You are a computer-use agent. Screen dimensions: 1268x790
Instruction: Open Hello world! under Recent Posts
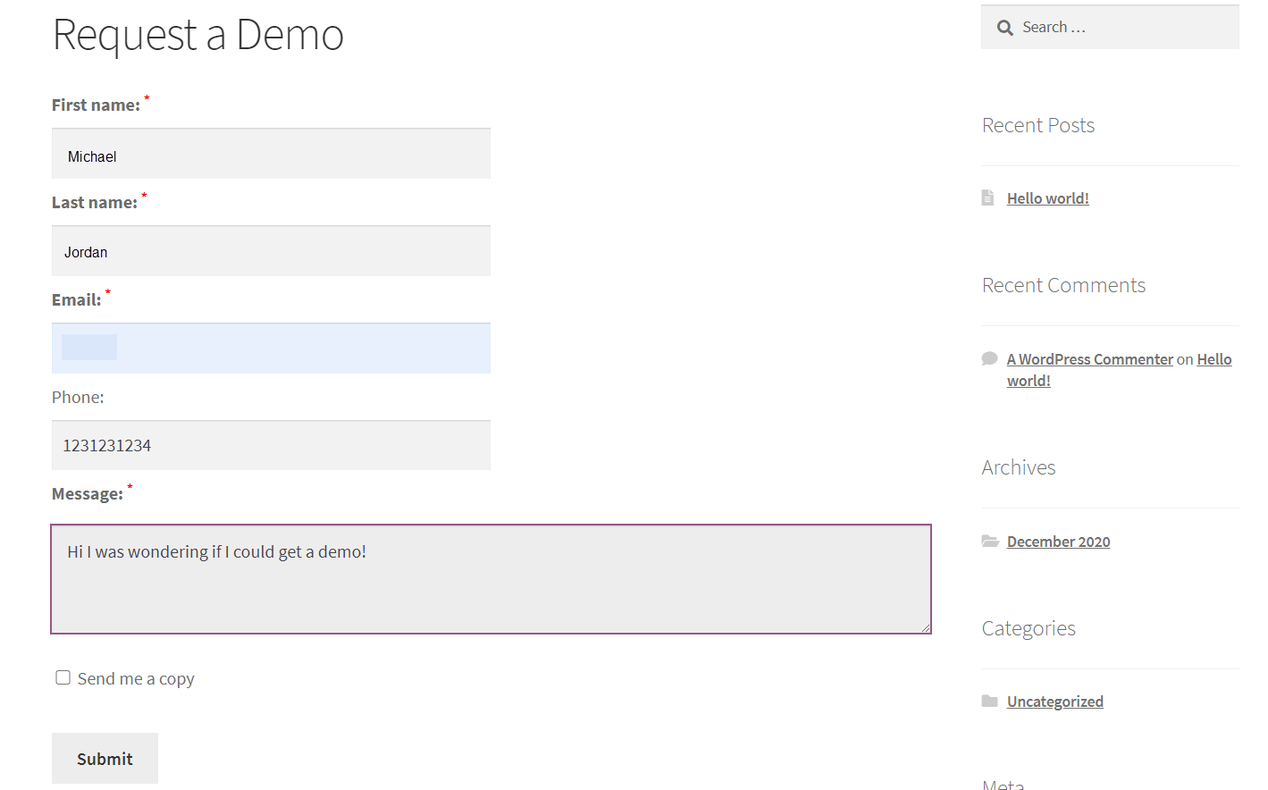[1047, 198]
